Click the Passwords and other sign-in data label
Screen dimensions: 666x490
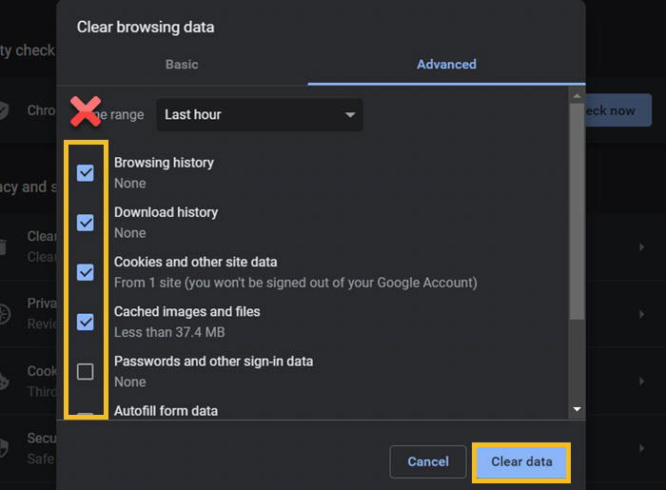(214, 362)
